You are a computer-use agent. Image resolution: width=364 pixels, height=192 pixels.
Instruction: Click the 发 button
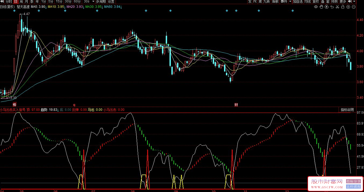tap(250, 1)
